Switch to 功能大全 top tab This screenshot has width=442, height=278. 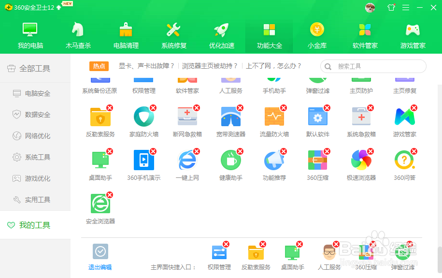pos(269,36)
